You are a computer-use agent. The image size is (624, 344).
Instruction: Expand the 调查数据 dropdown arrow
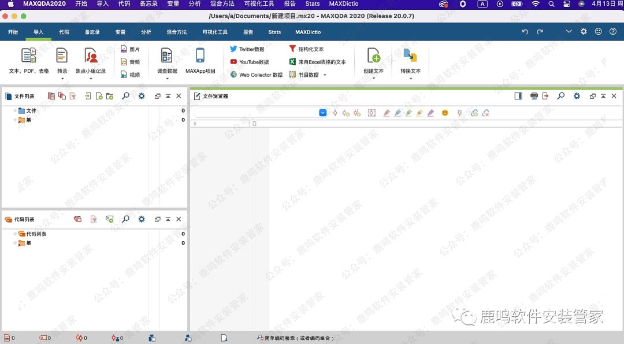tap(167, 79)
